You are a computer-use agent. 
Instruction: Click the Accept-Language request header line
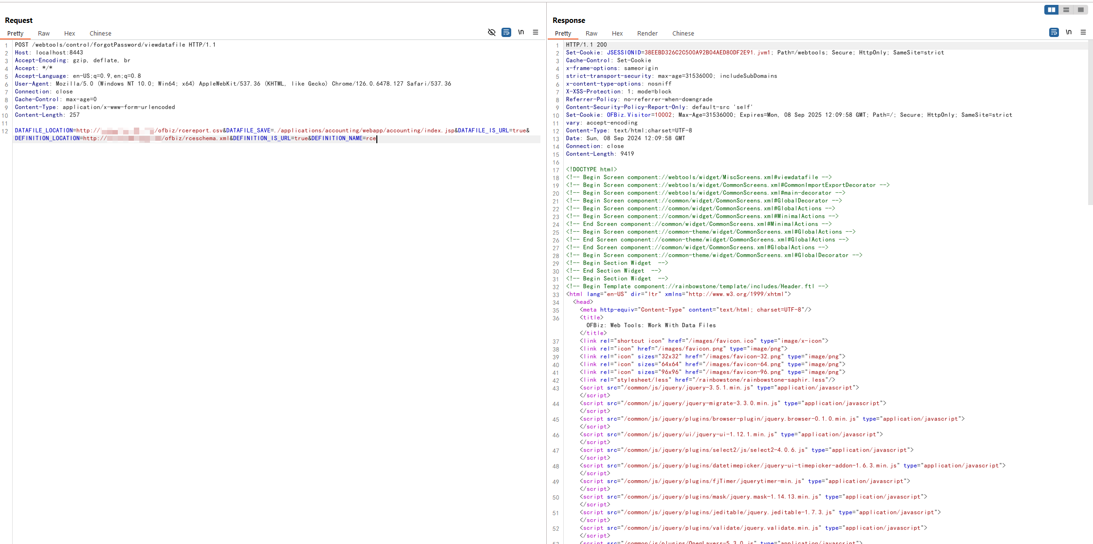[78, 76]
